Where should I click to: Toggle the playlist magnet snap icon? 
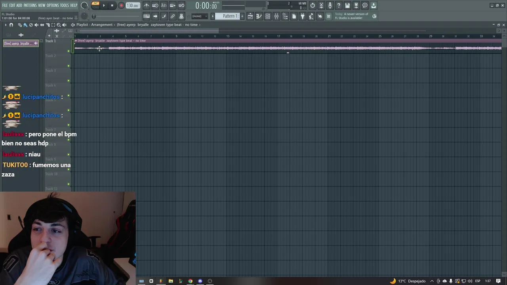pyautogui.click(x=11, y=25)
